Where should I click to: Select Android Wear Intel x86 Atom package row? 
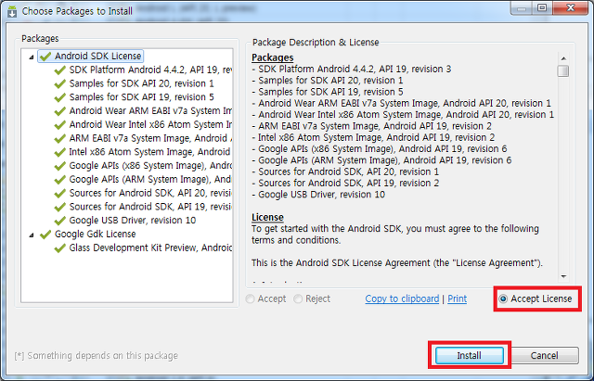click(x=143, y=124)
